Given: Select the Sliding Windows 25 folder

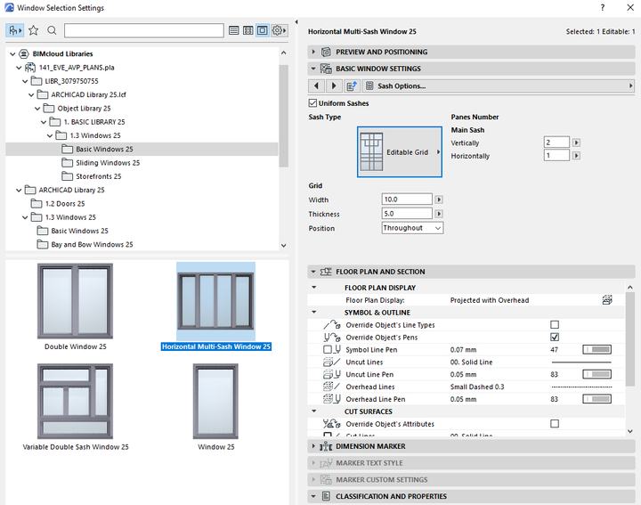Looking at the screenshot, I should coord(108,163).
